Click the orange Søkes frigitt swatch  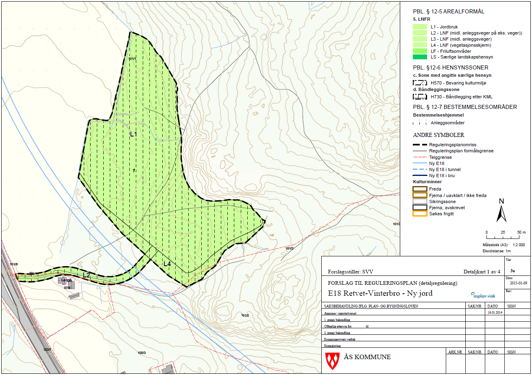coord(419,213)
